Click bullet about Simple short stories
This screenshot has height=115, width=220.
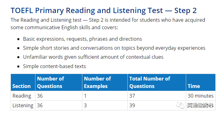(x=114, y=48)
